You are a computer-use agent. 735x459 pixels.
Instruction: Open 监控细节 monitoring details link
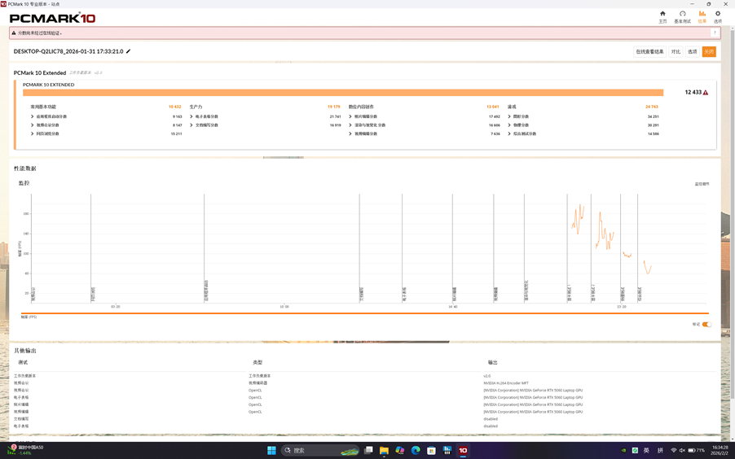click(x=702, y=184)
